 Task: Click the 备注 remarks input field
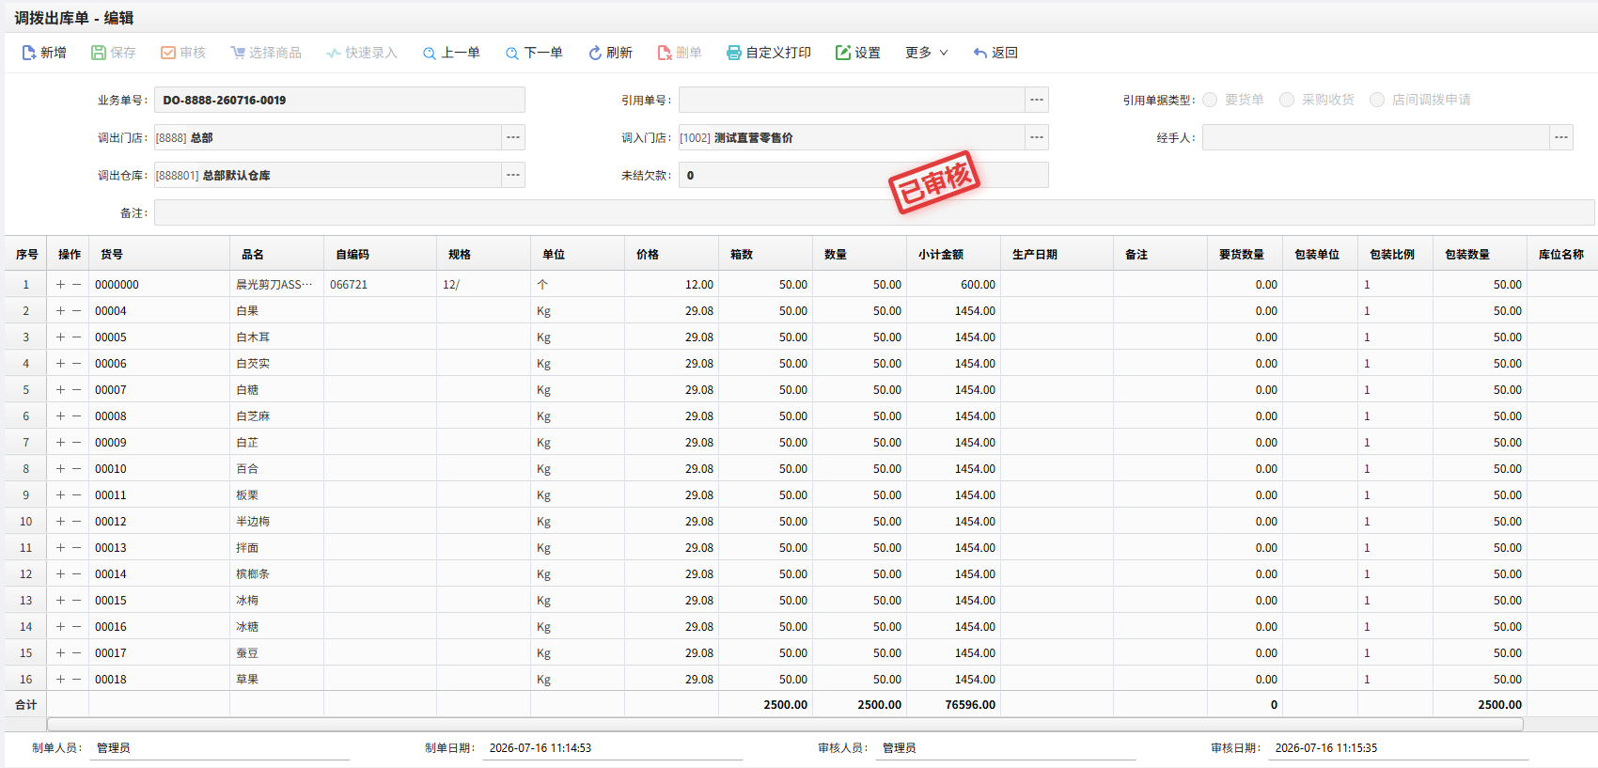coord(874,212)
